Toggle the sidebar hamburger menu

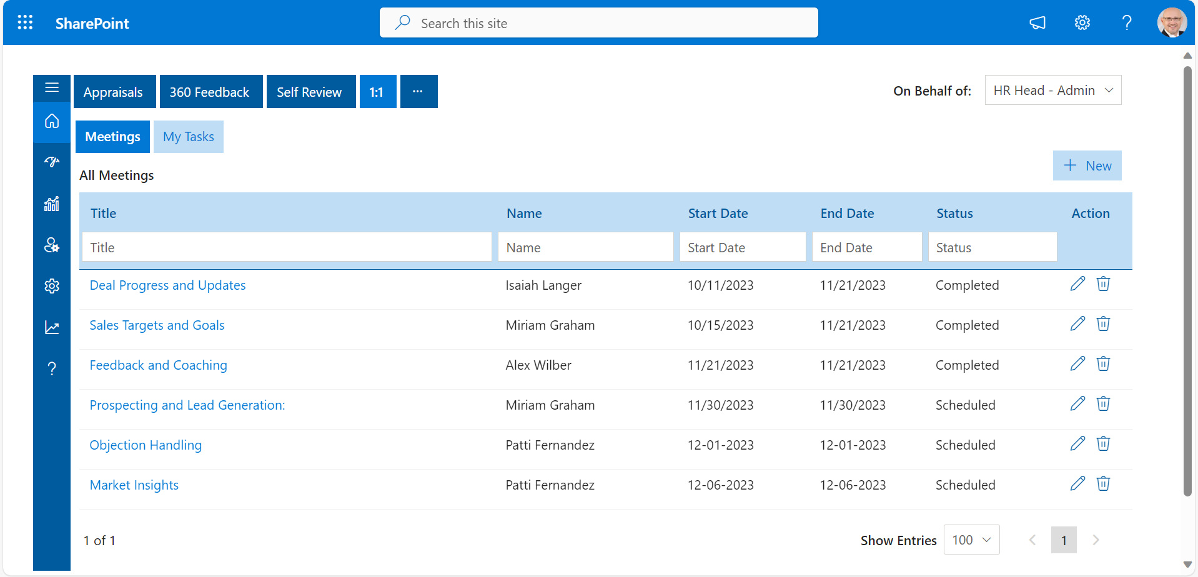52,87
